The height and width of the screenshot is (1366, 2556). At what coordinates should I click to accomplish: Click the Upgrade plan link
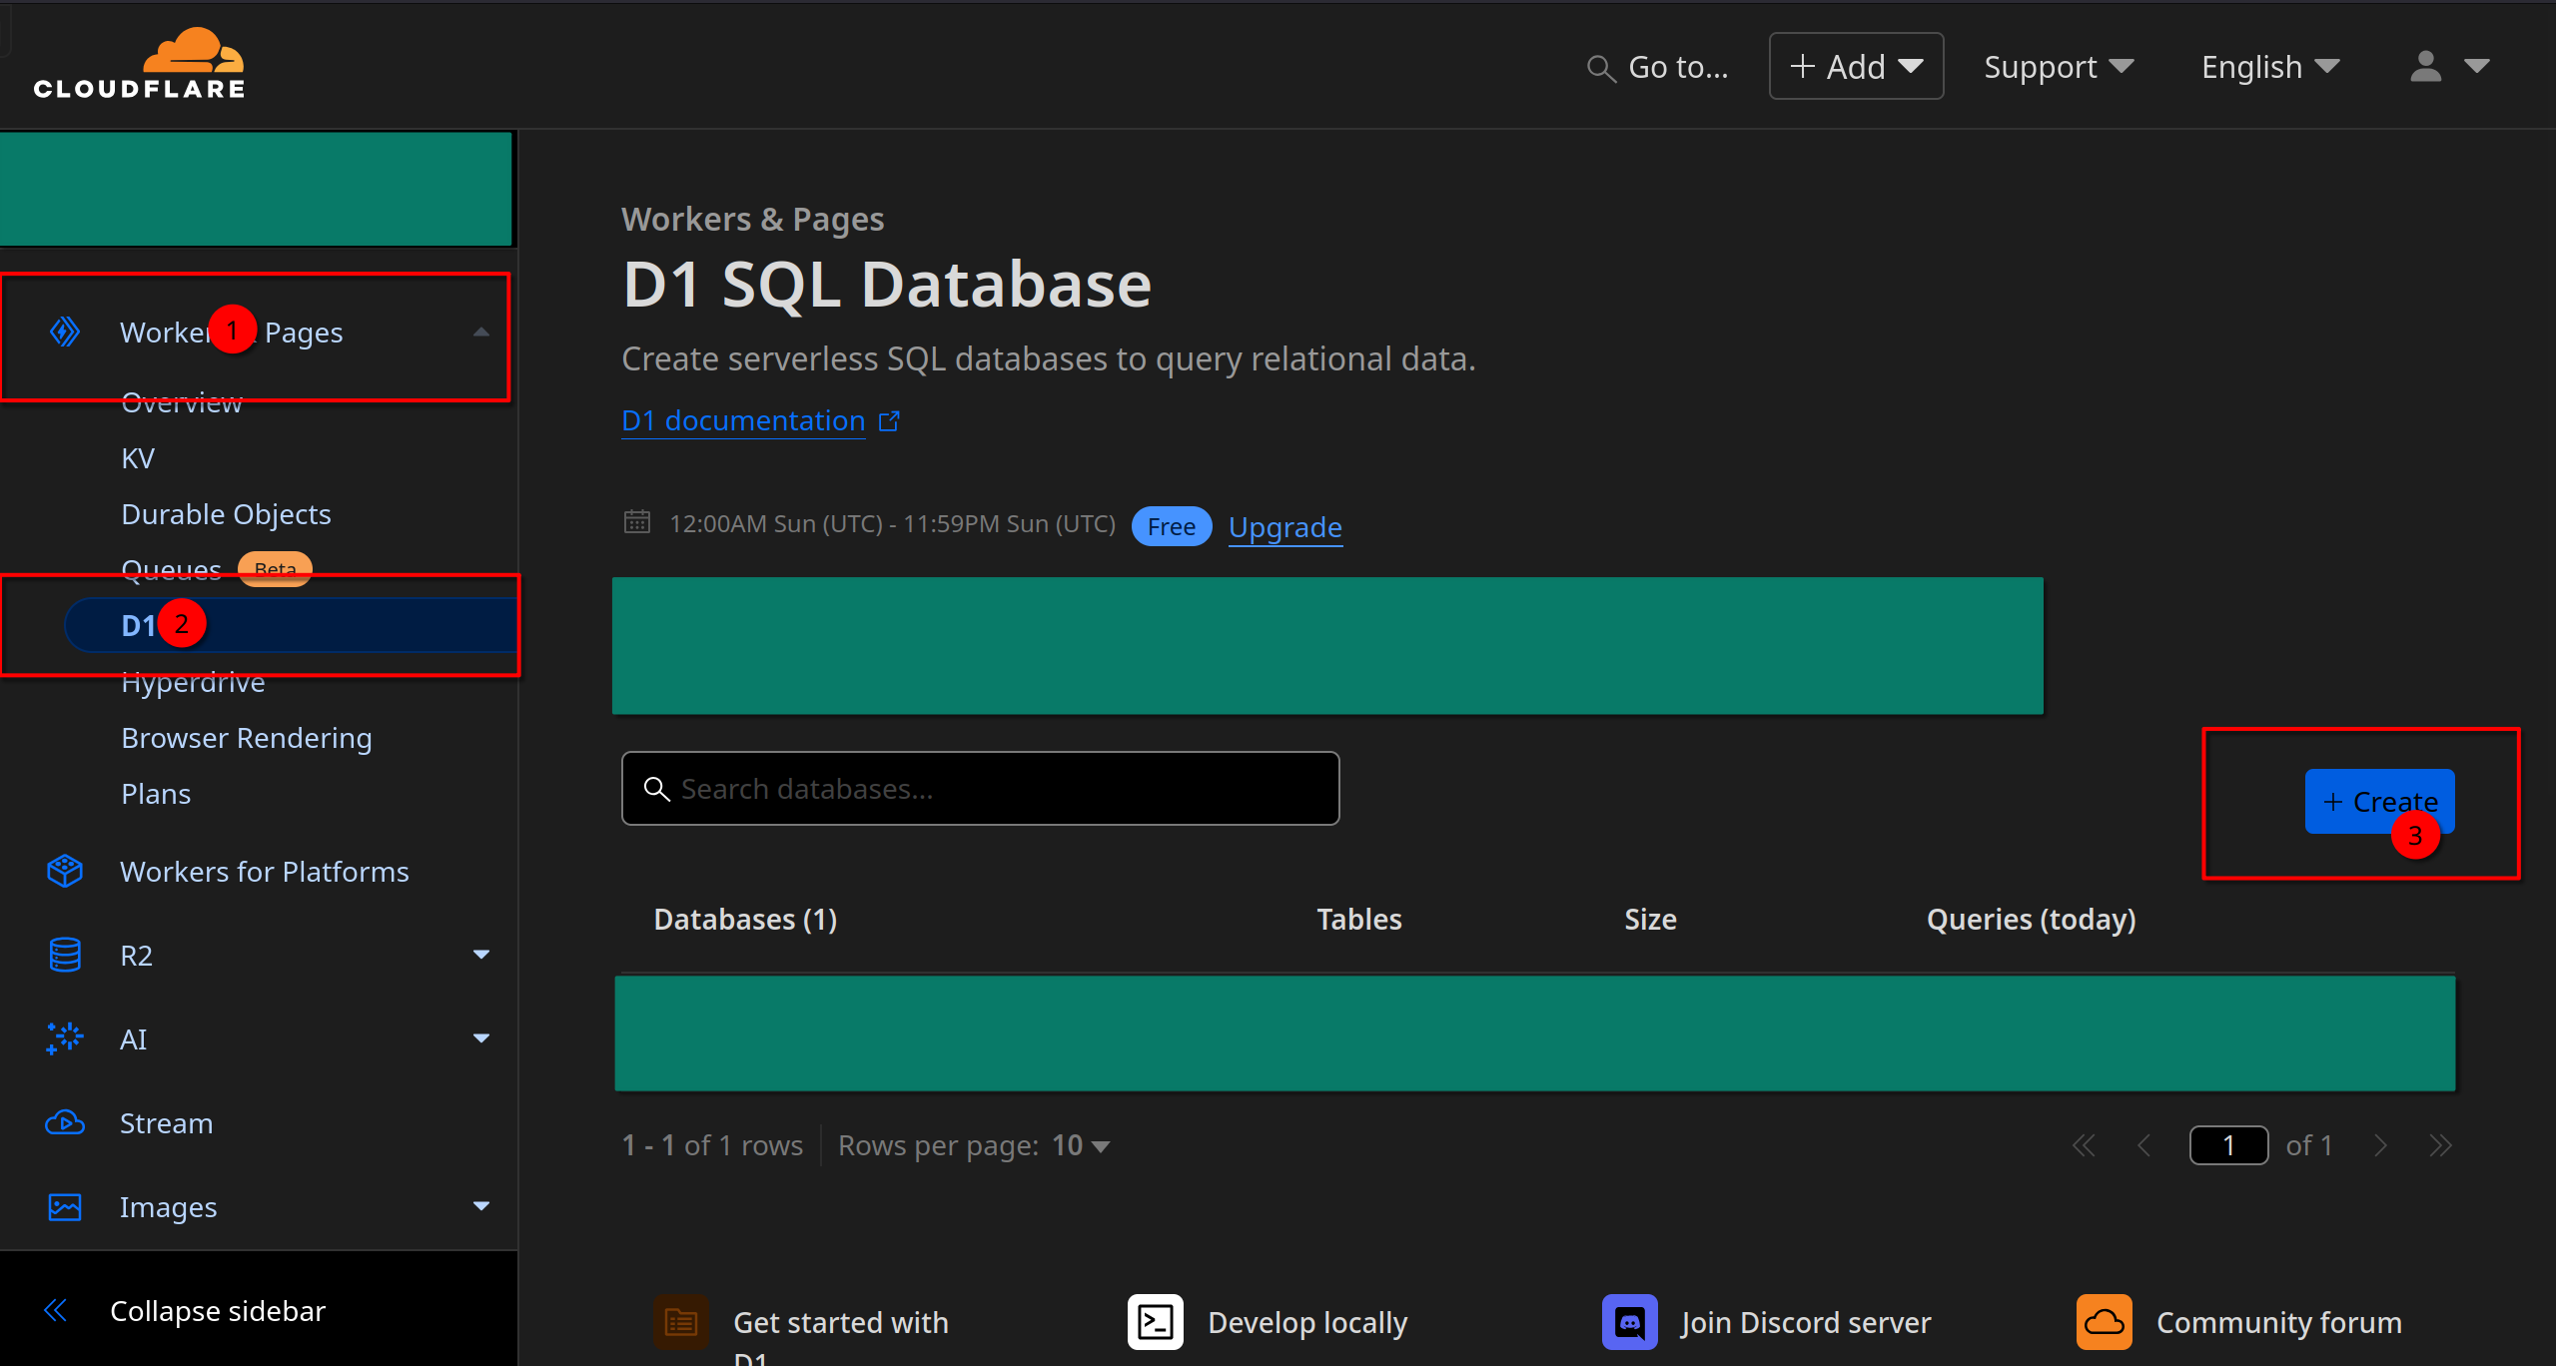(1286, 527)
